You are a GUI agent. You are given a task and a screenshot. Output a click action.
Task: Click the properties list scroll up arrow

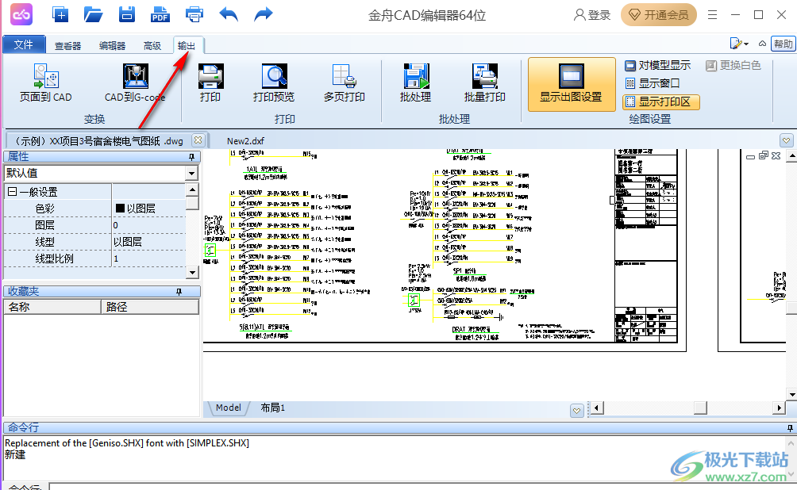click(192, 189)
